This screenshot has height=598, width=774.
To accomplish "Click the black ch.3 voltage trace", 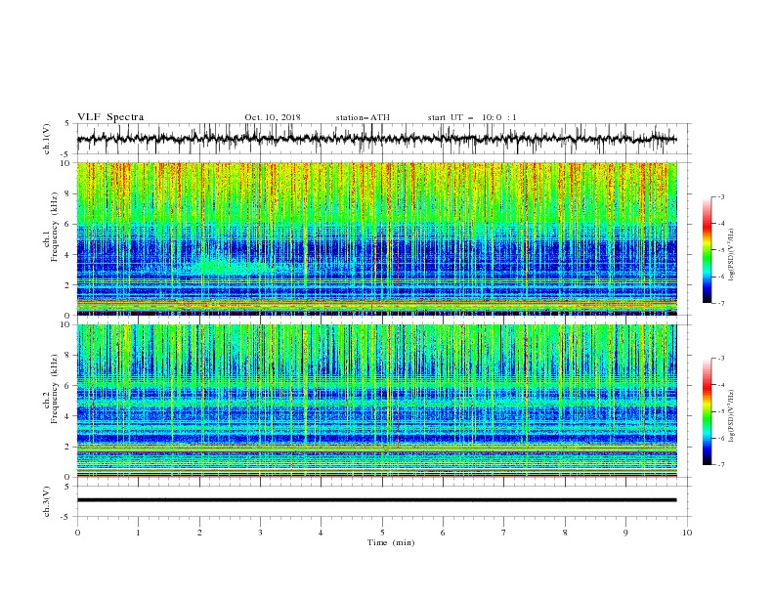I will [376, 500].
